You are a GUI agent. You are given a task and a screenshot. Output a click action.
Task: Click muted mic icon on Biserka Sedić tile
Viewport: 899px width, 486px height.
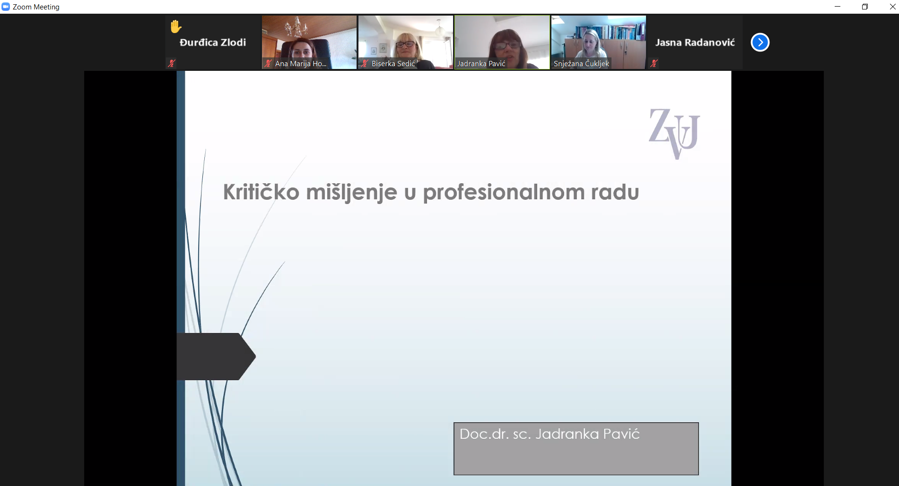click(365, 63)
